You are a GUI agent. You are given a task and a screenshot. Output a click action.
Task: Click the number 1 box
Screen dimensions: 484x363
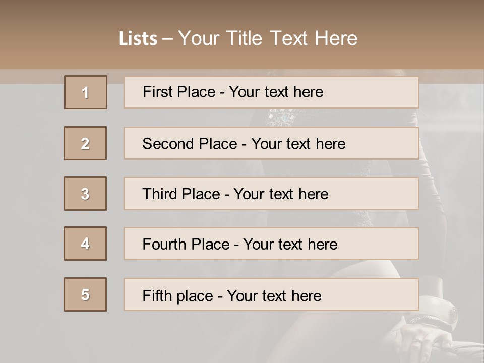click(x=86, y=92)
